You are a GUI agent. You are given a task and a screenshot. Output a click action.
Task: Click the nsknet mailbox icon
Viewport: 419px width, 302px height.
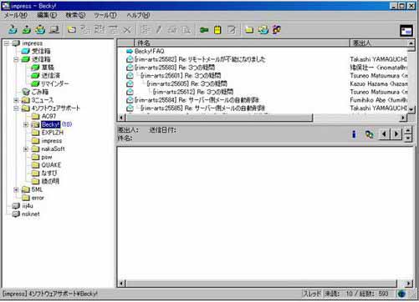(16, 214)
